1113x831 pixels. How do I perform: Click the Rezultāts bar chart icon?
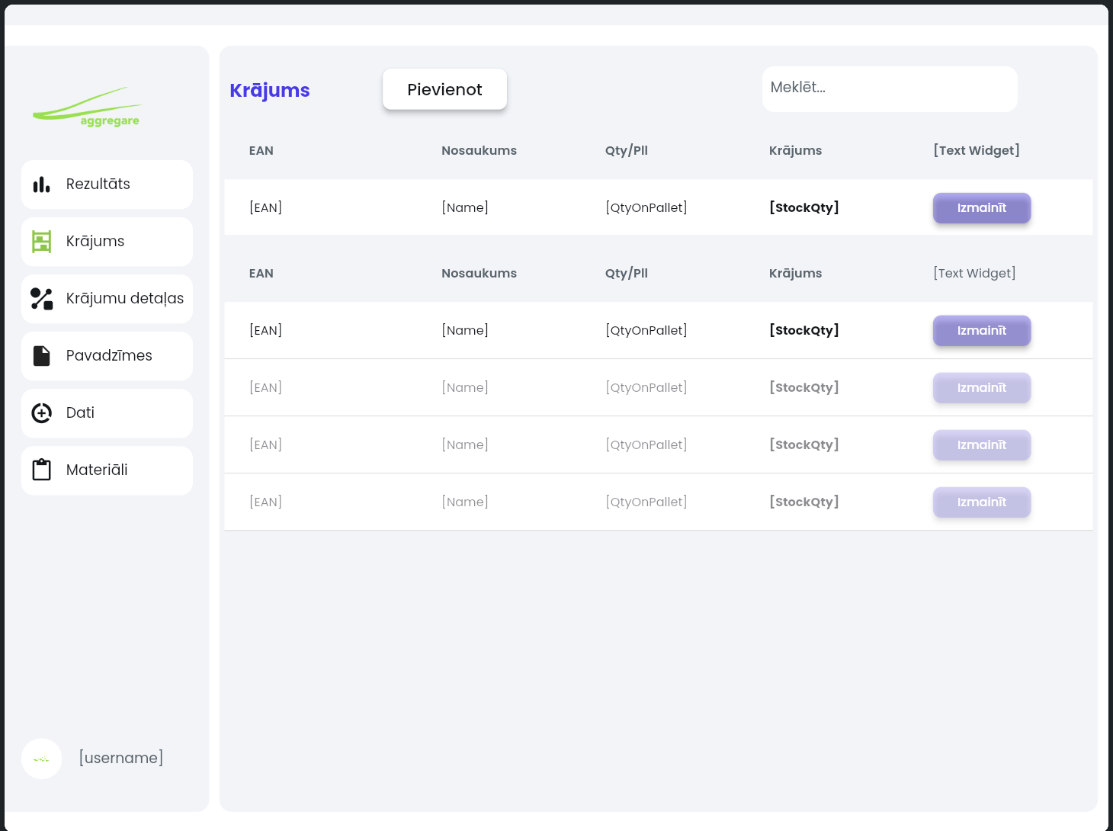(x=41, y=184)
